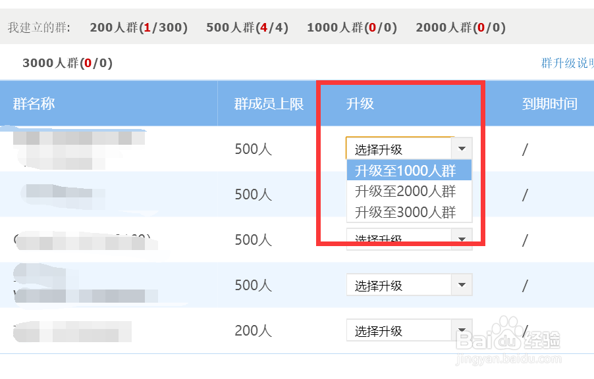The image size is (594, 379).
Task: Click 200人群(1/300) group count
Action: click(x=138, y=28)
